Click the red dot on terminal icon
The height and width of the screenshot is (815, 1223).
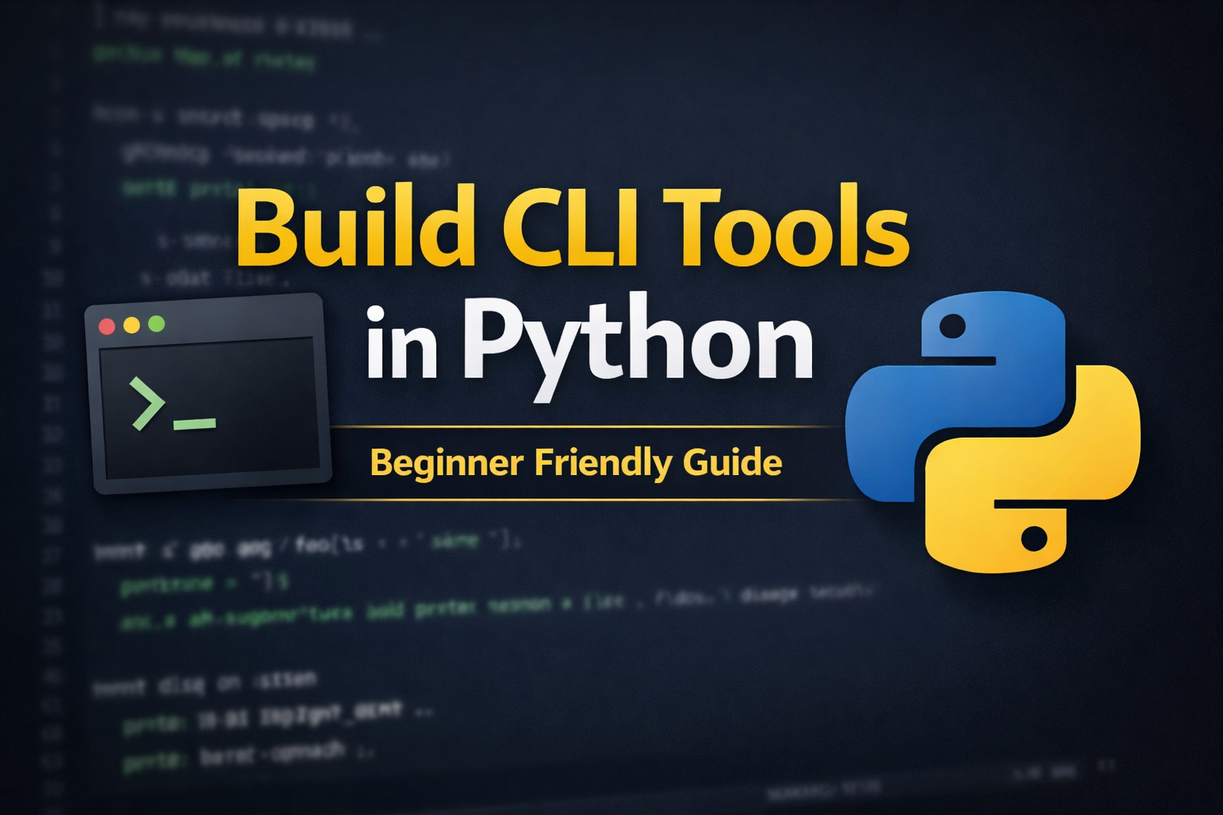tap(107, 326)
